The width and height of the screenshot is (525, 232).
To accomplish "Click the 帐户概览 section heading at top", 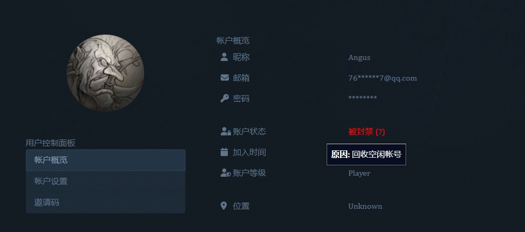I will 233,40.
